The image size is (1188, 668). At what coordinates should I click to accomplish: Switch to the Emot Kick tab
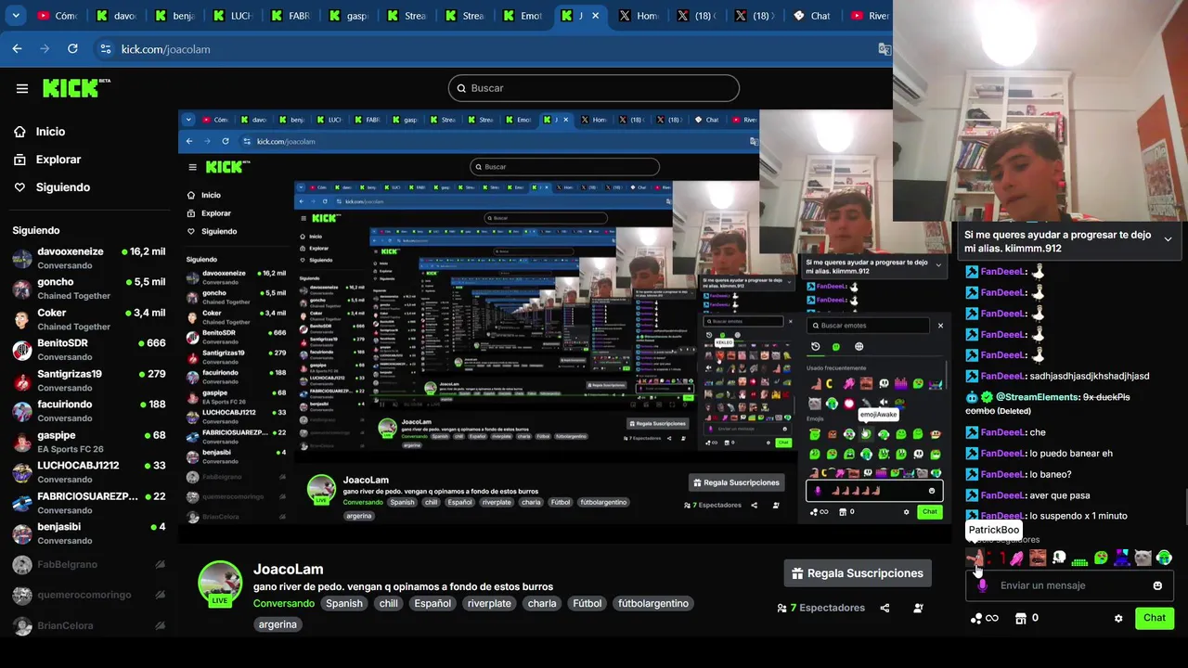pos(523,16)
